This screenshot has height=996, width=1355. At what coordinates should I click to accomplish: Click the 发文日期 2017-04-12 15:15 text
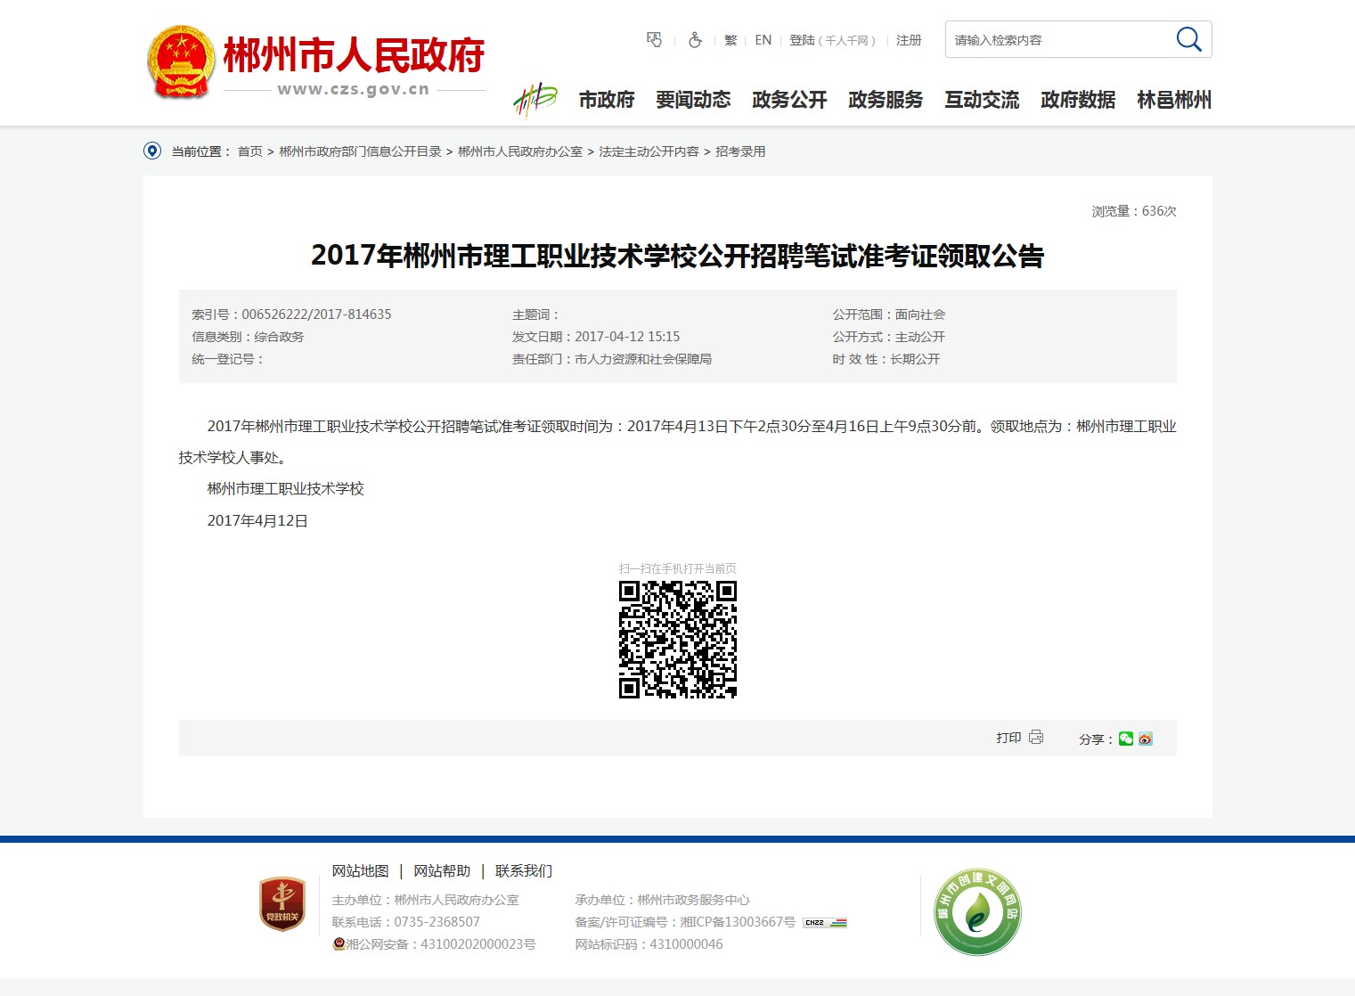coord(596,337)
